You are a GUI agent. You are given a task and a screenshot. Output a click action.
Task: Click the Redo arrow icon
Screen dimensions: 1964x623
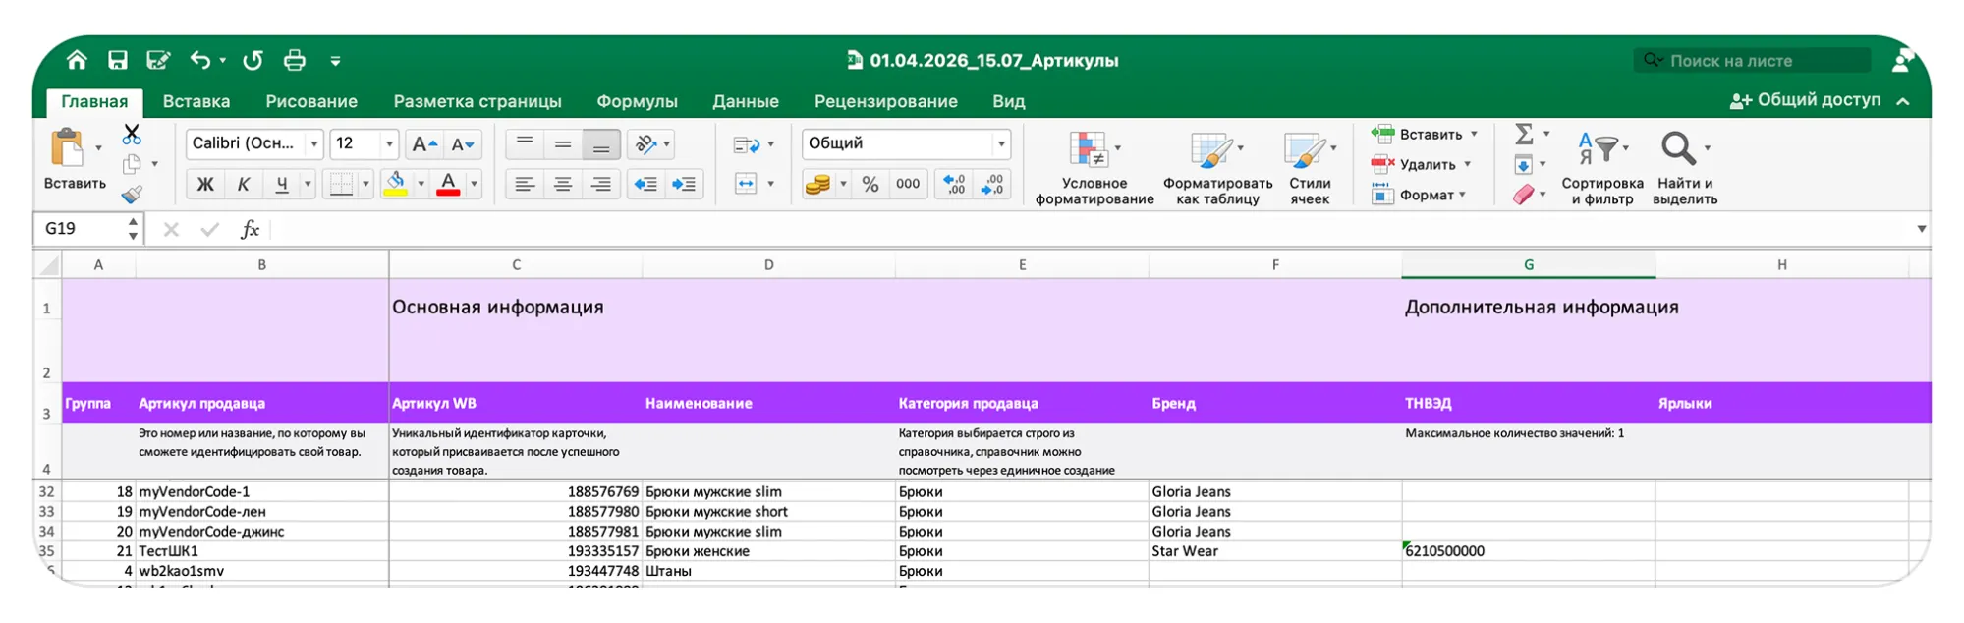253,60
